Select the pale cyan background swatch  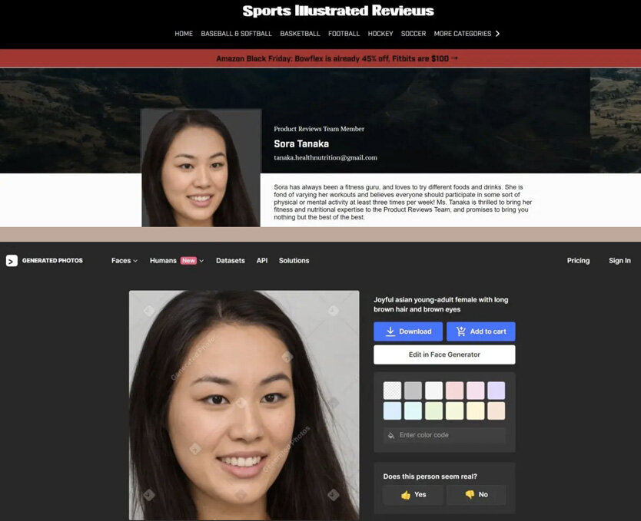[413, 411]
